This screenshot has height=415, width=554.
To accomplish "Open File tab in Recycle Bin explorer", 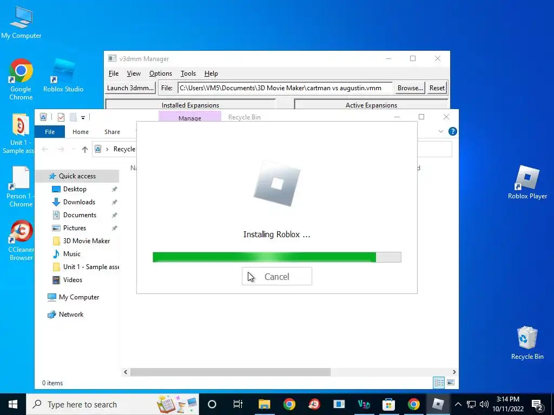I will click(x=49, y=132).
